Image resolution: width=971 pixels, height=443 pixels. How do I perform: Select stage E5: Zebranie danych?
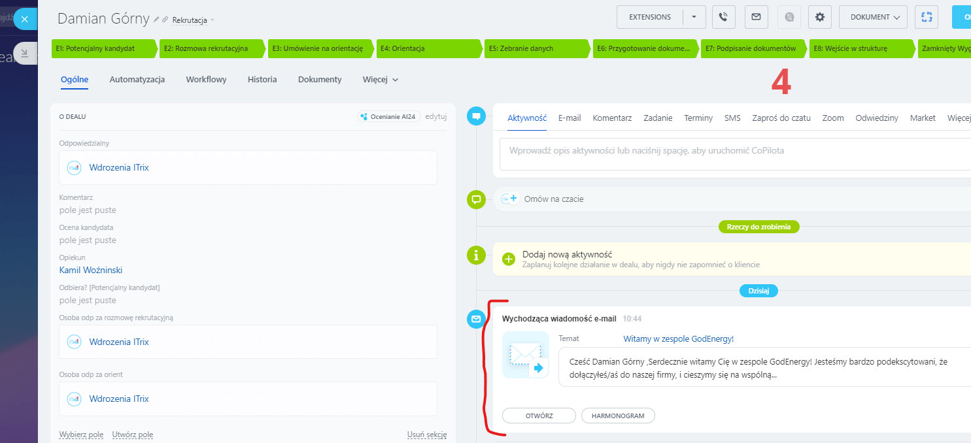[x=536, y=48]
